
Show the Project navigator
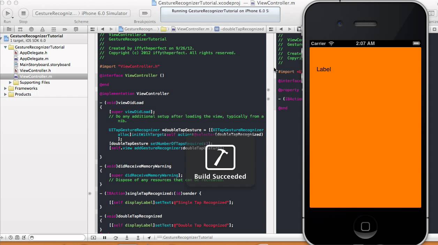click(9, 29)
